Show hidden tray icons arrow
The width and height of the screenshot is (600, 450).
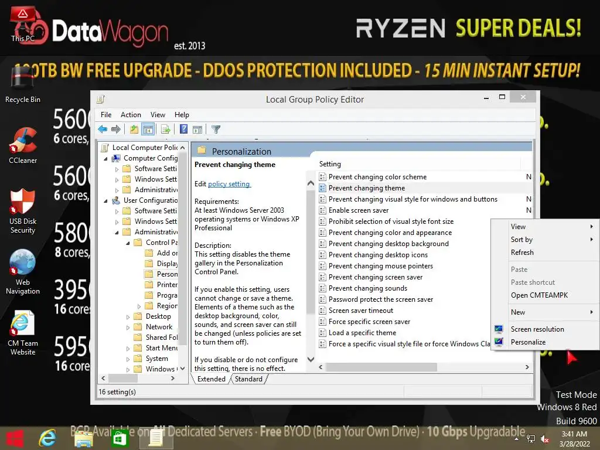coord(517,439)
